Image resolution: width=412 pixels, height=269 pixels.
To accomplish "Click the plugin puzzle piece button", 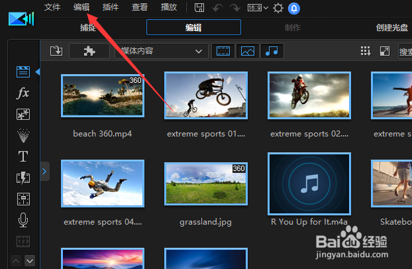I will coord(89,51).
